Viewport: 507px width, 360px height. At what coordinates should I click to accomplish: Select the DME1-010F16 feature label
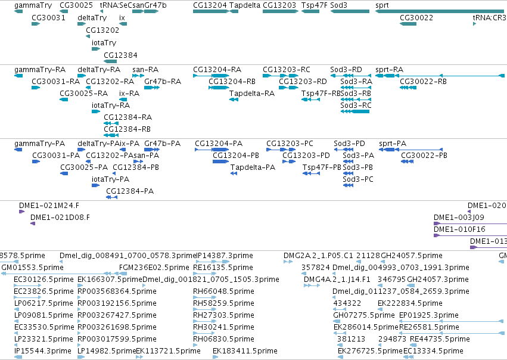pyautogui.click(x=459, y=229)
